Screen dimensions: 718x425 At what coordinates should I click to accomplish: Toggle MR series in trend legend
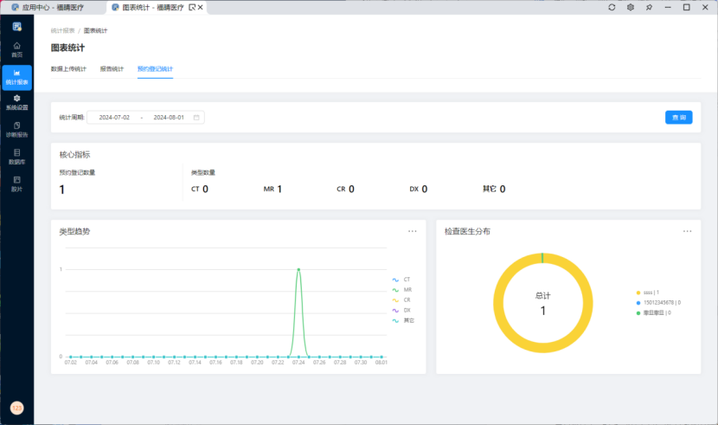pyautogui.click(x=401, y=290)
